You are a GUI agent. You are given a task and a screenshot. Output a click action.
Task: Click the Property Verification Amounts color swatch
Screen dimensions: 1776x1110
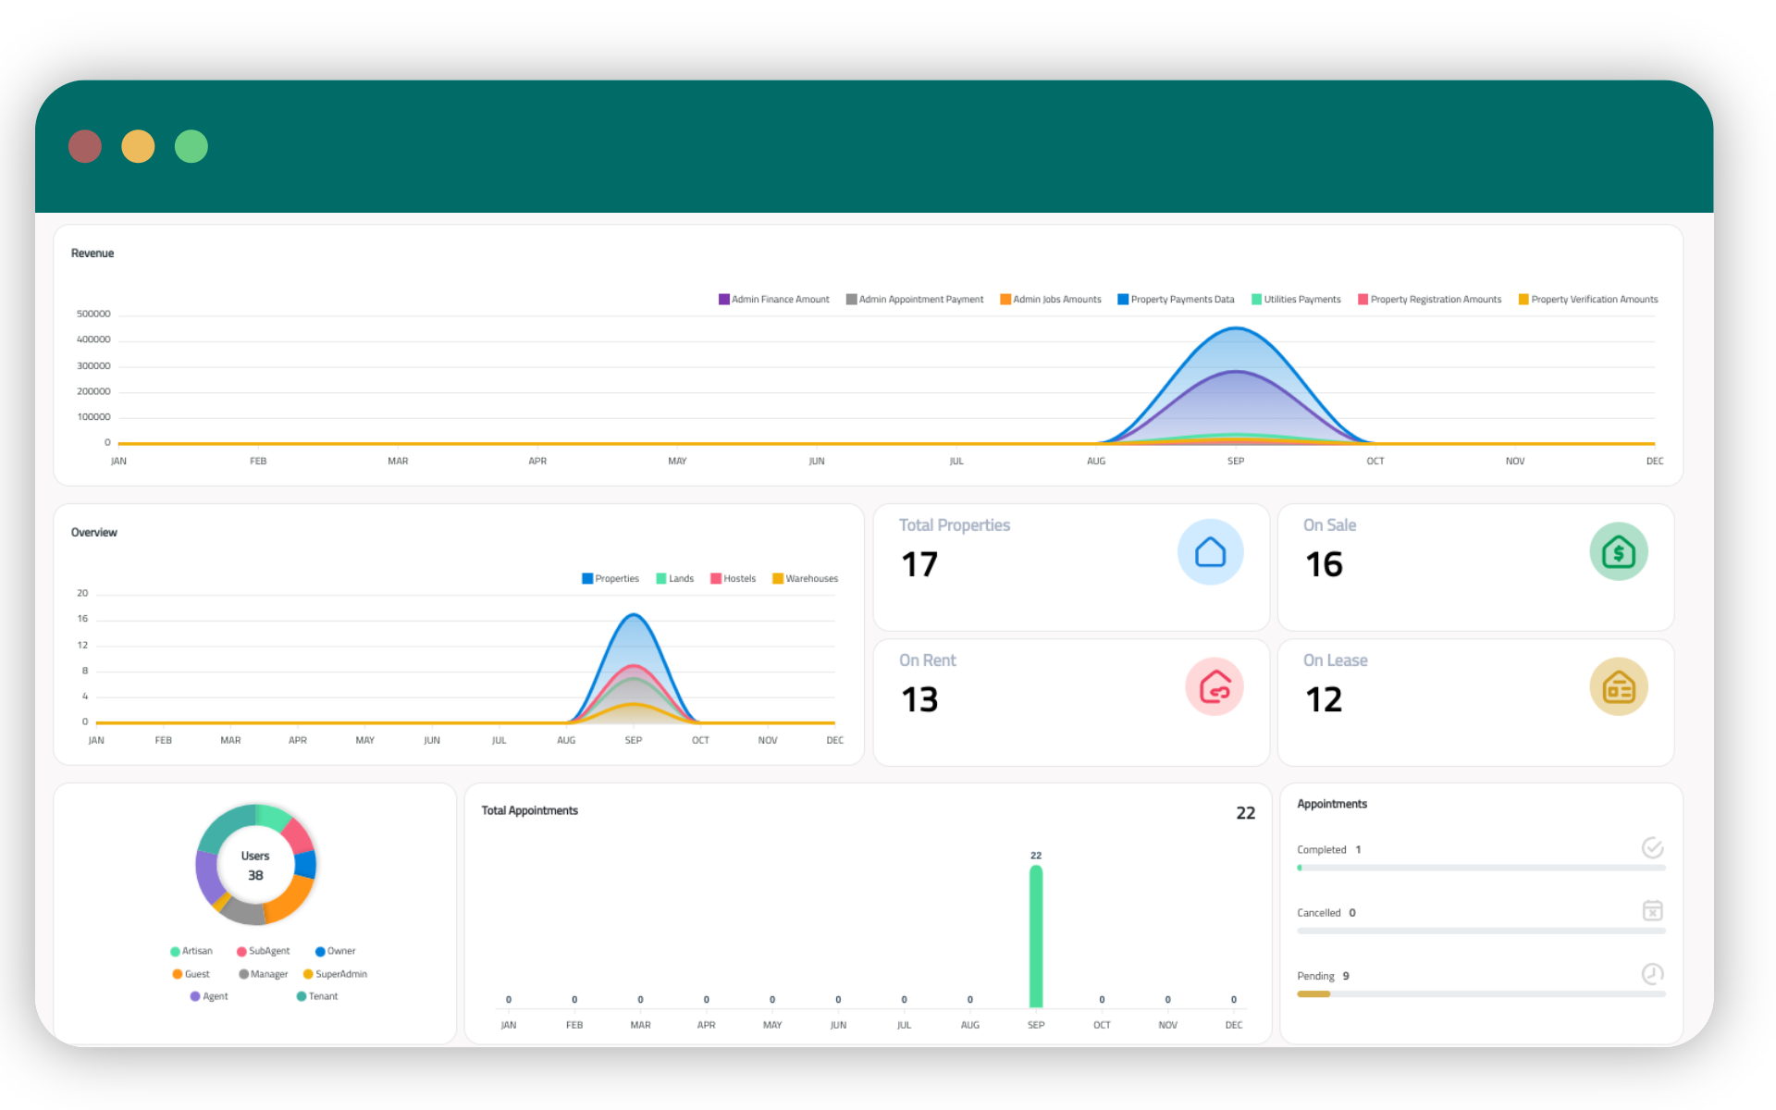click(1523, 300)
